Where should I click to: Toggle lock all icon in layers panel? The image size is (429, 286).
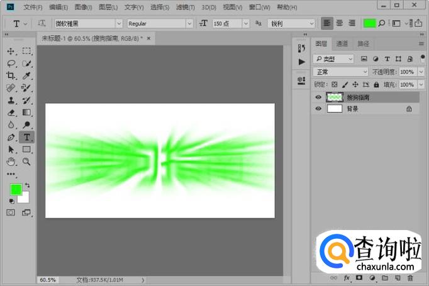tap(376, 84)
